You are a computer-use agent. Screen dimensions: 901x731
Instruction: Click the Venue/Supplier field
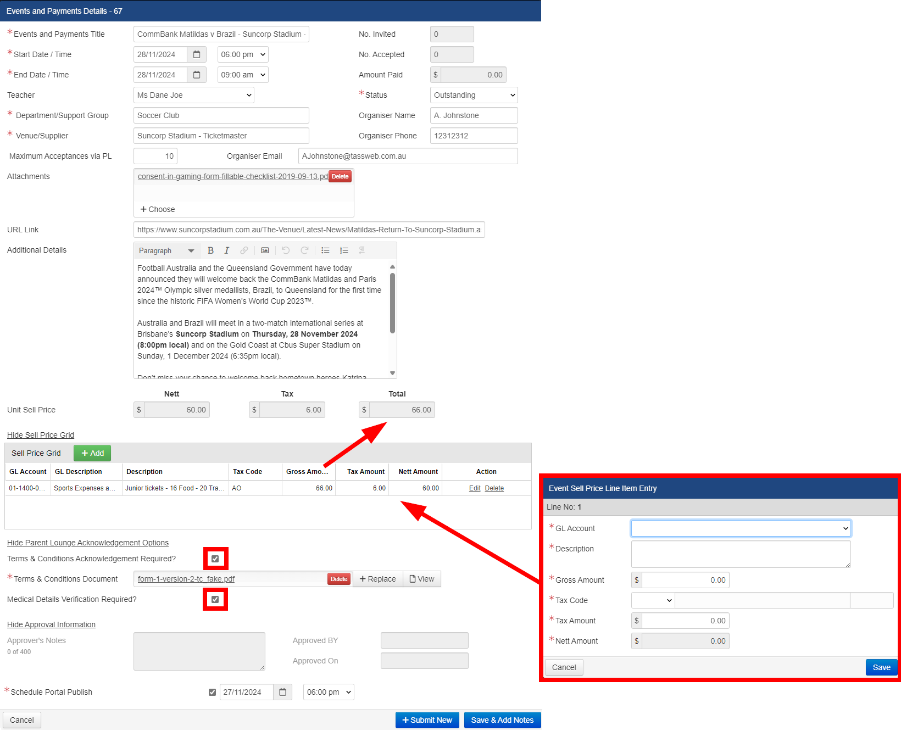221,136
